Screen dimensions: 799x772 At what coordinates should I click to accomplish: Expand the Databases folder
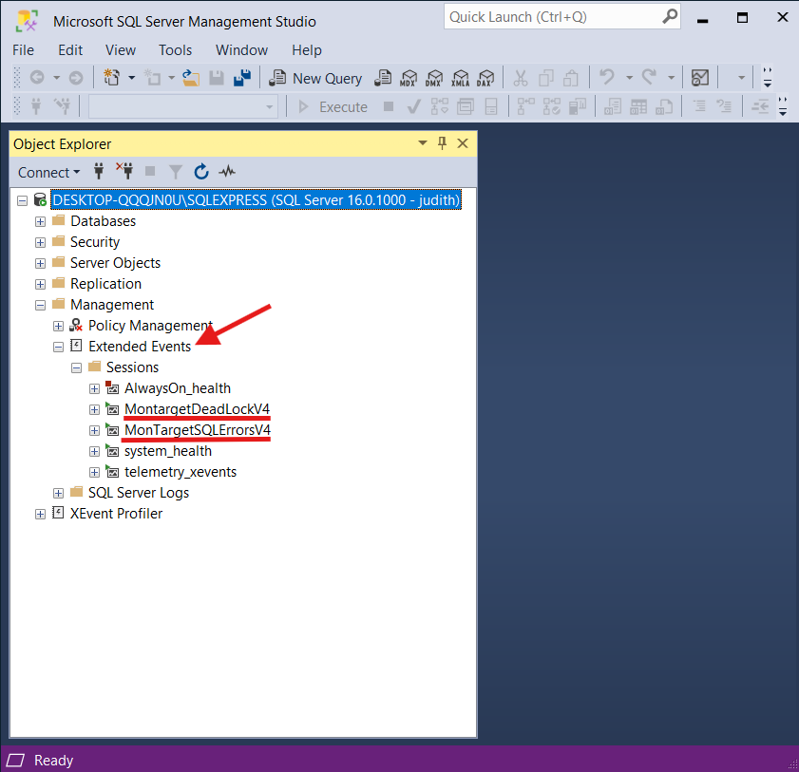click(x=40, y=221)
